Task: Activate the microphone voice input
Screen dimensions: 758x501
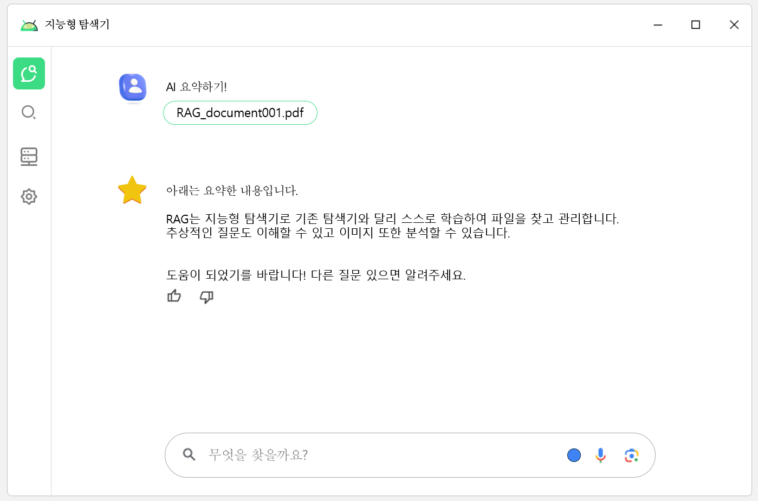Action: 600,455
